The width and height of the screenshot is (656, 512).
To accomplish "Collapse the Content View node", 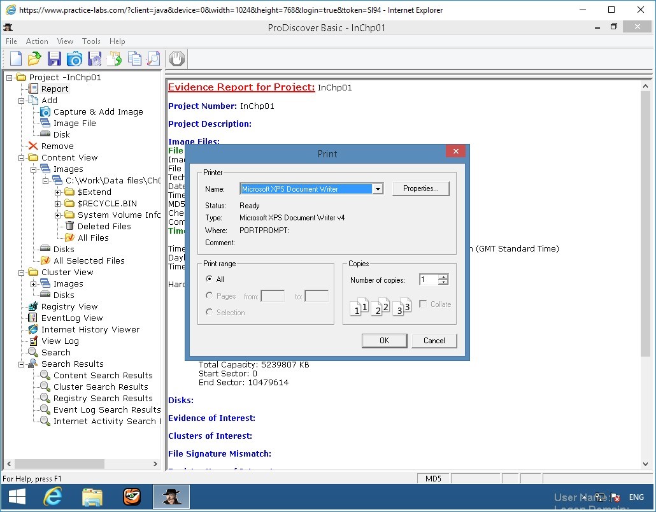I will (x=22, y=158).
